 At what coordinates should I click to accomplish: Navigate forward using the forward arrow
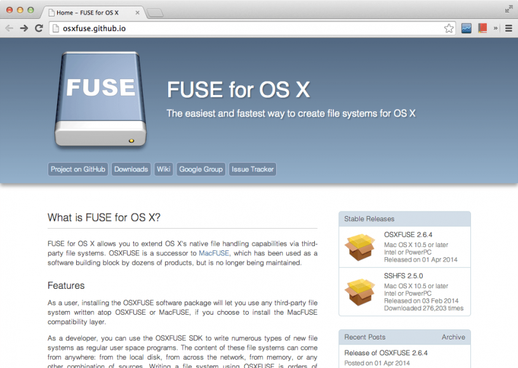click(24, 28)
